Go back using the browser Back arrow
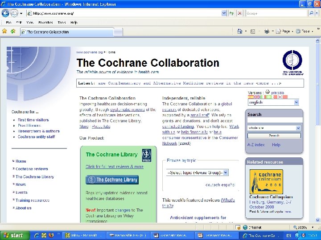The image size is (321, 240). tap(5, 13)
